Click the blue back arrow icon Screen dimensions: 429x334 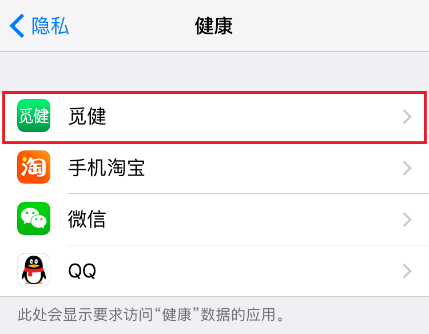coord(17,26)
